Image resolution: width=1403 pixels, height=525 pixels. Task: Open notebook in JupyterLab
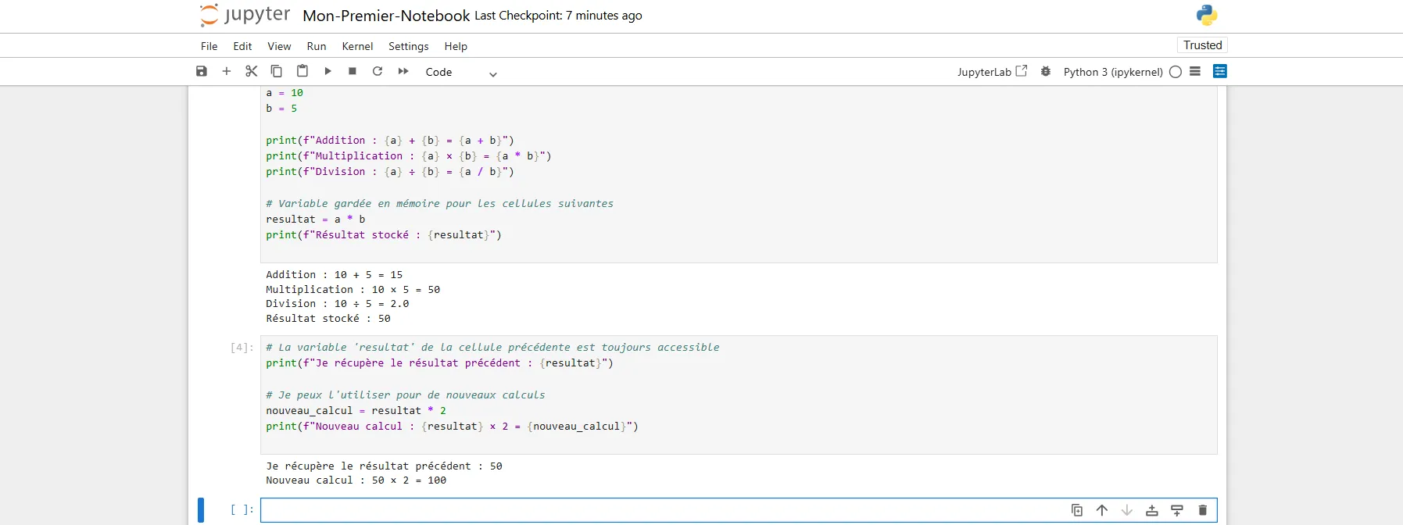992,72
